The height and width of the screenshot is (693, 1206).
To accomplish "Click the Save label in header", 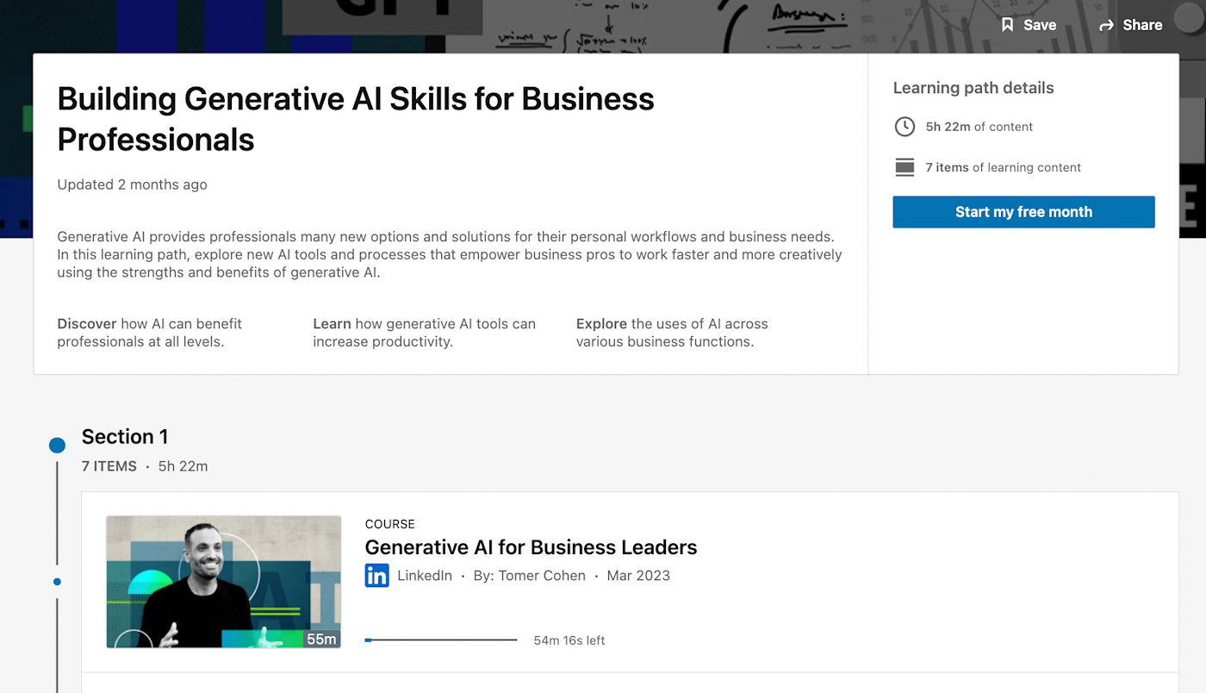I will point(1040,25).
